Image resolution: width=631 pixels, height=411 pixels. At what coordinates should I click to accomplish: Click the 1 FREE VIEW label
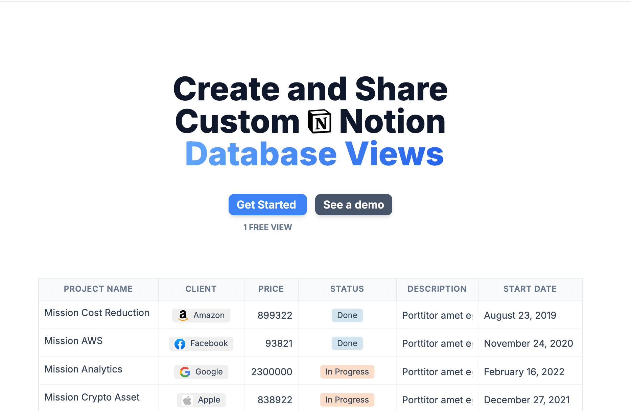point(267,227)
